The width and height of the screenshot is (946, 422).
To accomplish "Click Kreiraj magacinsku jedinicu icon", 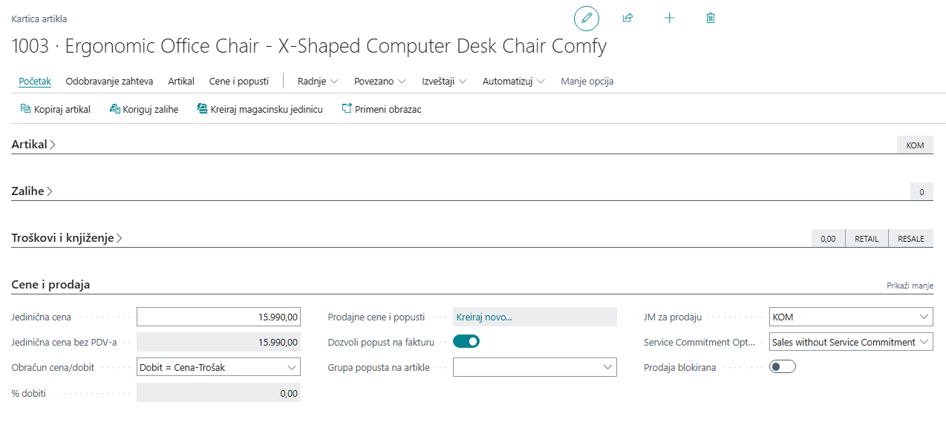I will coord(202,109).
